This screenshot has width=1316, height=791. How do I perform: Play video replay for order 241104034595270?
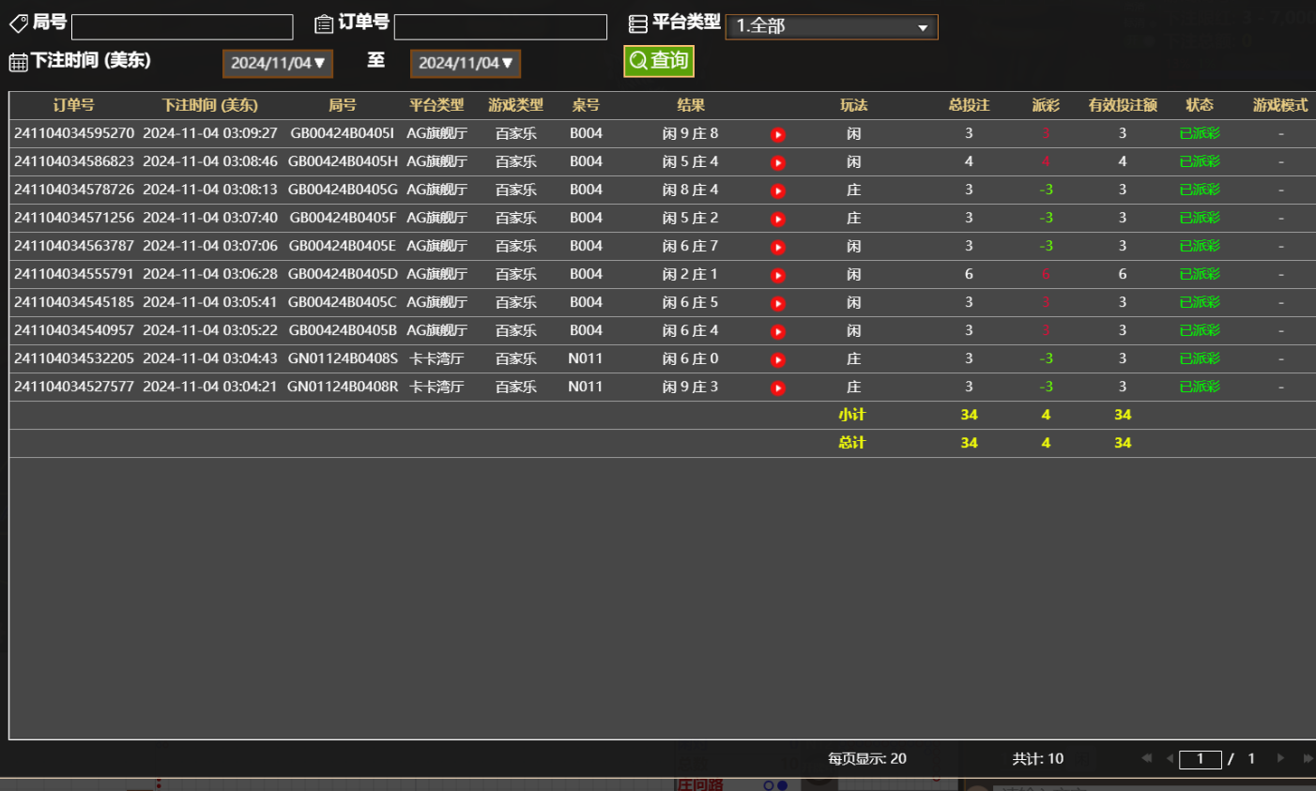point(777,134)
